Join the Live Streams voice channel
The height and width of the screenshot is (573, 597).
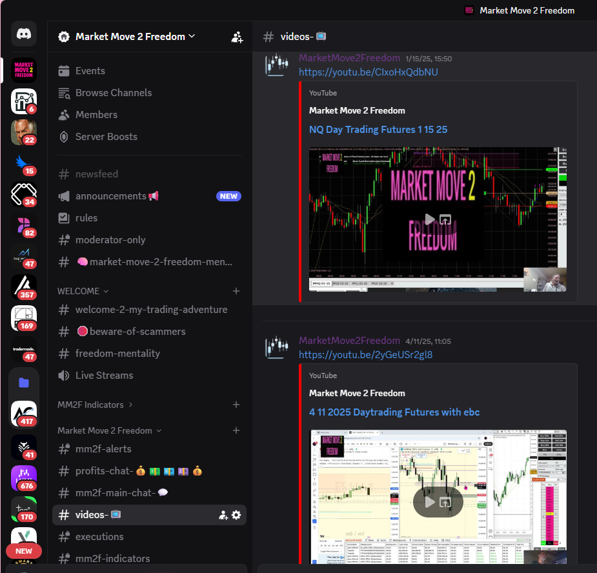[x=149, y=376]
